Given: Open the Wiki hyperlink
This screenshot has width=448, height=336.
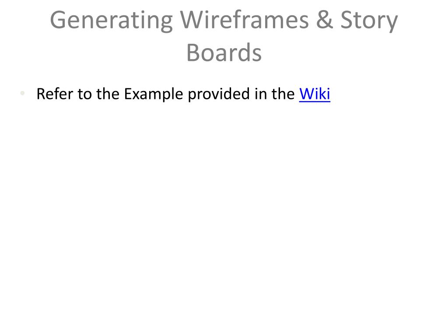Looking at the screenshot, I should [315, 94].
